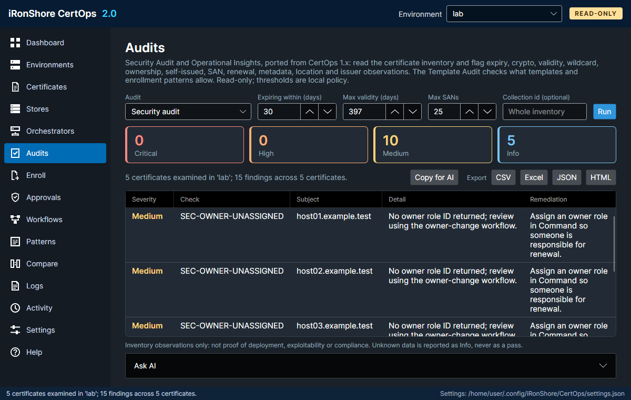Select the host03.example.test subject cell
Image resolution: width=631 pixels, height=400 pixels.
[335, 326]
